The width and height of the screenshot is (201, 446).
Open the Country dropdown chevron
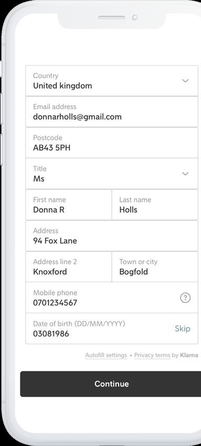[x=185, y=81]
